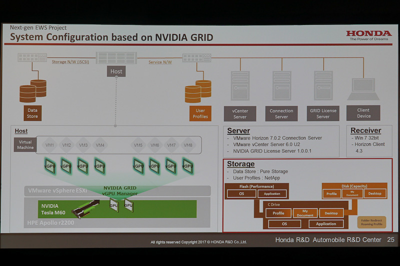Click the vGPU chip below VM6
Screen dimensions: 400x266
point(154,166)
